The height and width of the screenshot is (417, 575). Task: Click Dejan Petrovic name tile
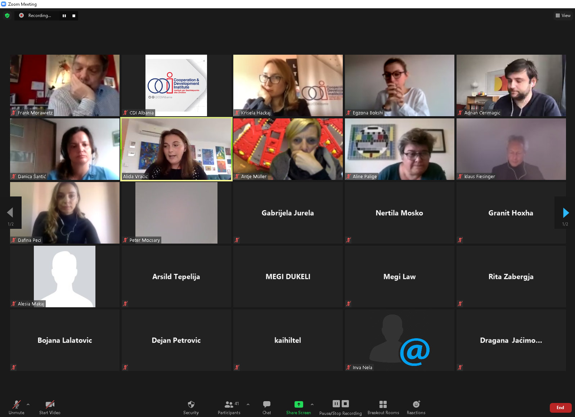pyautogui.click(x=176, y=340)
